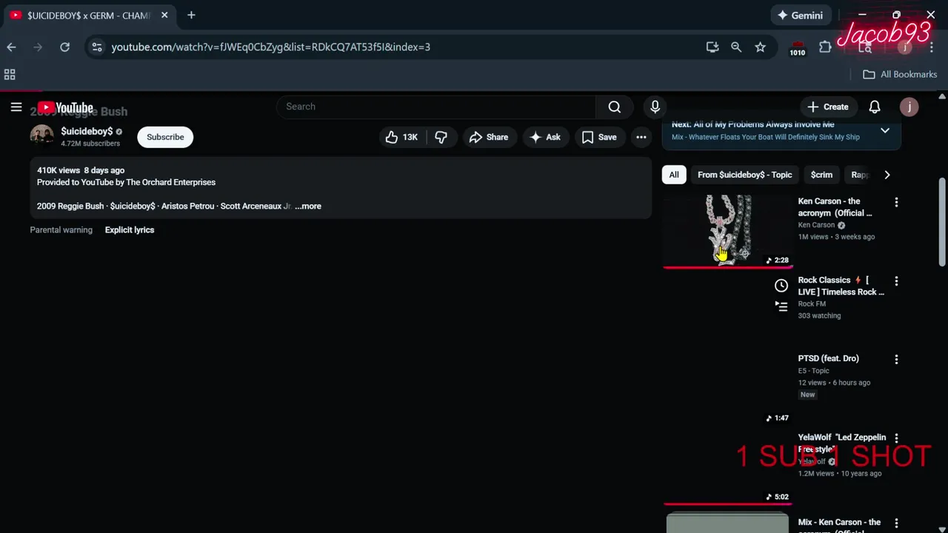Click the address bar URL

[x=270, y=47]
